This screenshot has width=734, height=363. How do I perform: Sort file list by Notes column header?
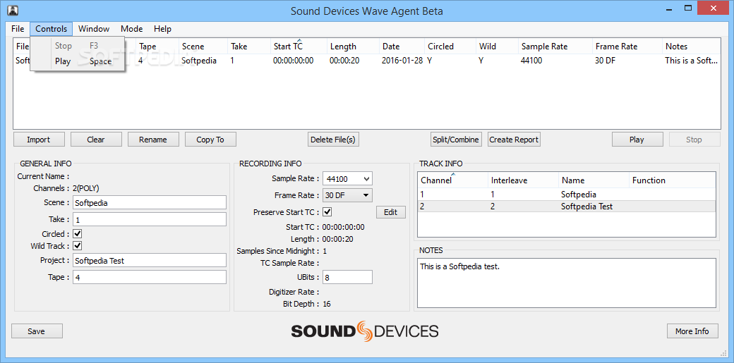(x=692, y=47)
